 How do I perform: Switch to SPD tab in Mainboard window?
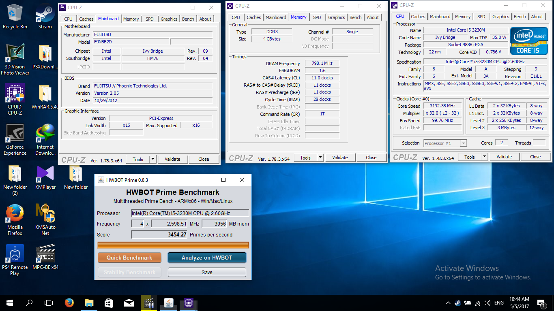click(x=150, y=19)
